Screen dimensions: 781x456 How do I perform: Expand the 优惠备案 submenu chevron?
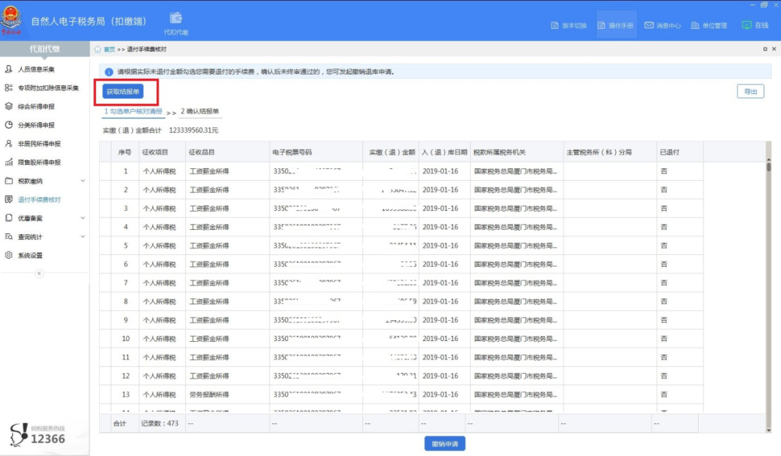coord(82,218)
